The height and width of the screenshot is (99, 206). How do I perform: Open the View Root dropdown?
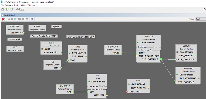201,19
